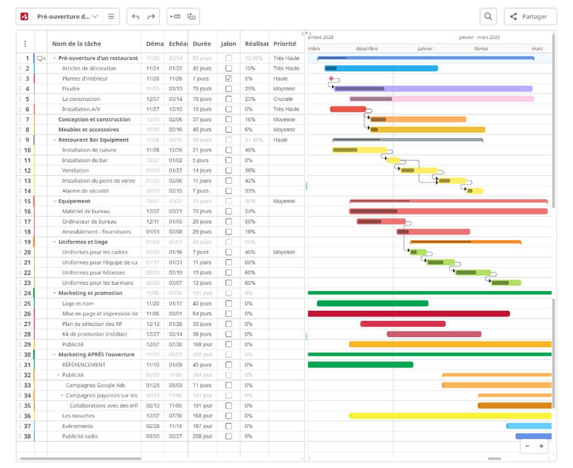
Task: Click the indent task toolbar icon
Action: tap(175, 16)
